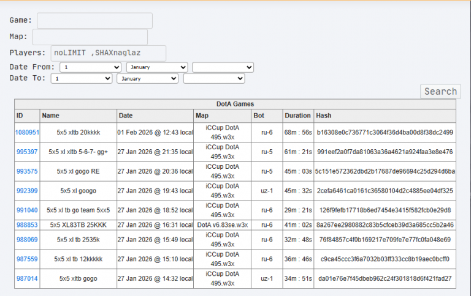The image size is (471, 296).
Task: Click duration 29m : 21s
Action: pos(298,210)
